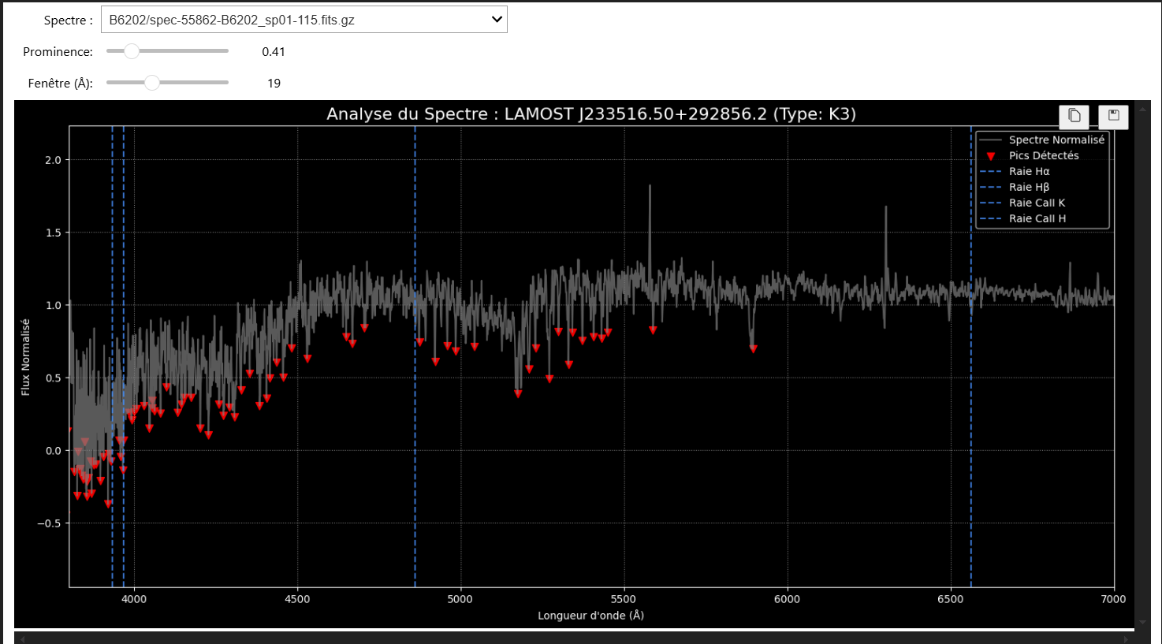Click the horizontal scrollbar track below the plot
Viewport: 1162px width, 644px height.
pos(574,638)
